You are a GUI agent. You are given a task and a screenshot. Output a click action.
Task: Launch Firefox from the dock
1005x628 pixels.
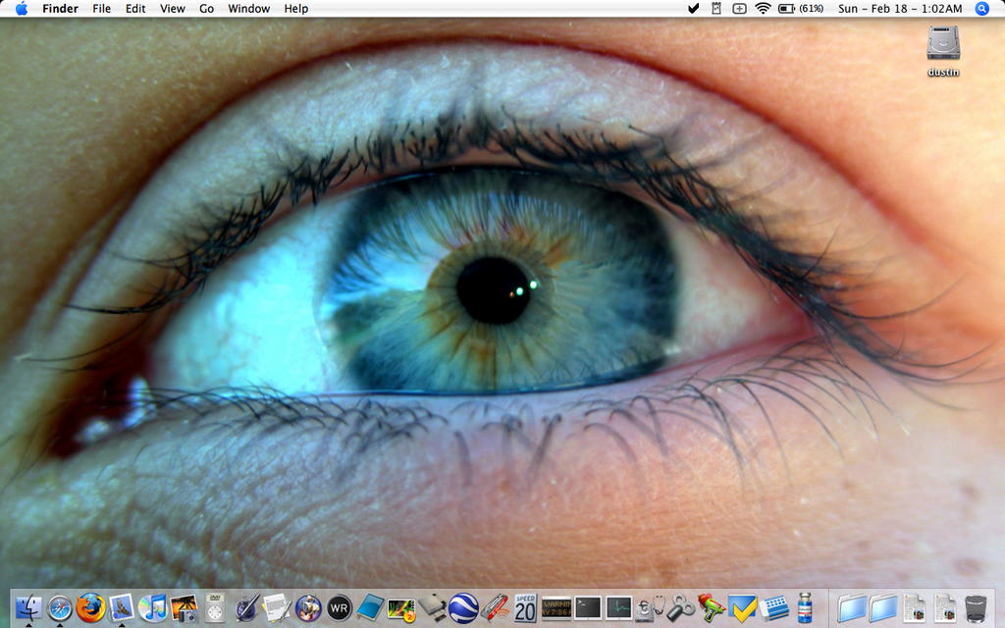click(x=90, y=607)
